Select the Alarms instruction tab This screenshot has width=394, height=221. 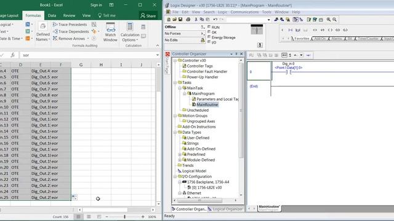(x=337, y=39)
